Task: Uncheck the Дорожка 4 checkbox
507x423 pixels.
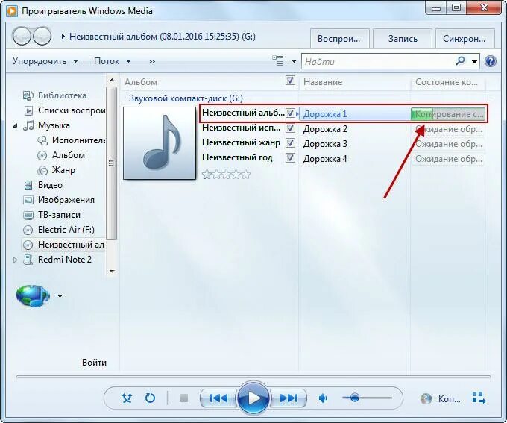Action: tap(290, 158)
